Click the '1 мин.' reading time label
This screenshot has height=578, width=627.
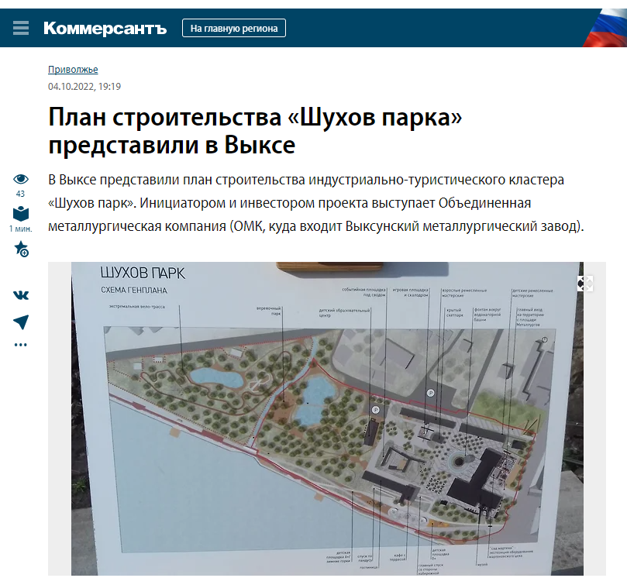coord(21,229)
